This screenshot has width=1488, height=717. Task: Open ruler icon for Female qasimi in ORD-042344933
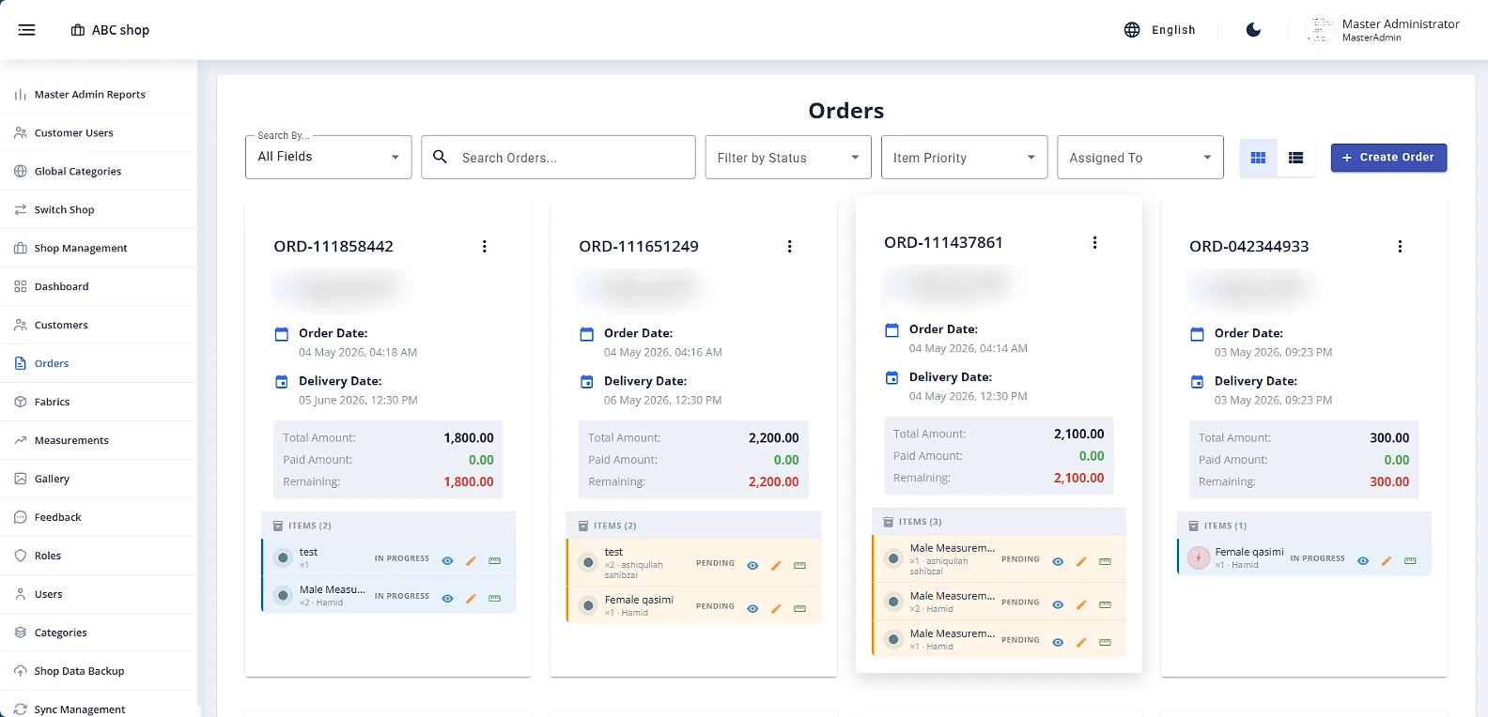[x=1410, y=560]
